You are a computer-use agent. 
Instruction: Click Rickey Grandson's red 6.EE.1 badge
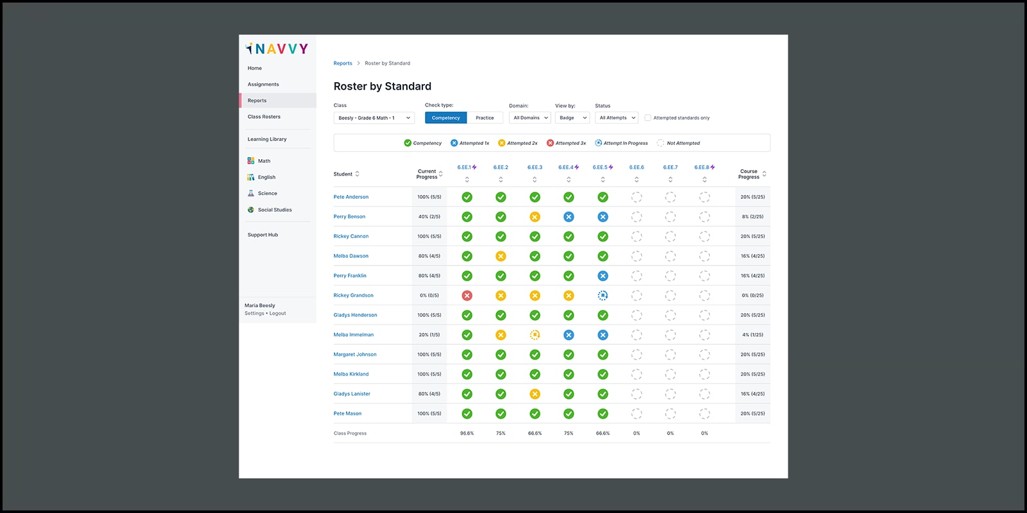[x=467, y=296]
